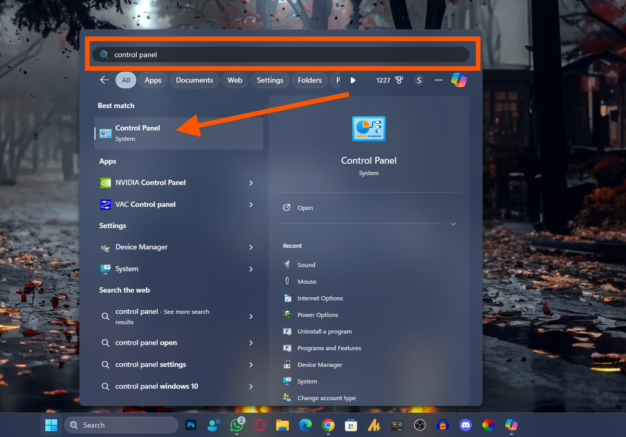
Task: Open Sound from the Recent list
Action: pos(300,265)
